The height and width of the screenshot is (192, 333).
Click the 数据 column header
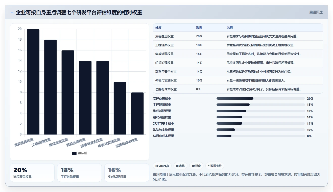[199, 28]
